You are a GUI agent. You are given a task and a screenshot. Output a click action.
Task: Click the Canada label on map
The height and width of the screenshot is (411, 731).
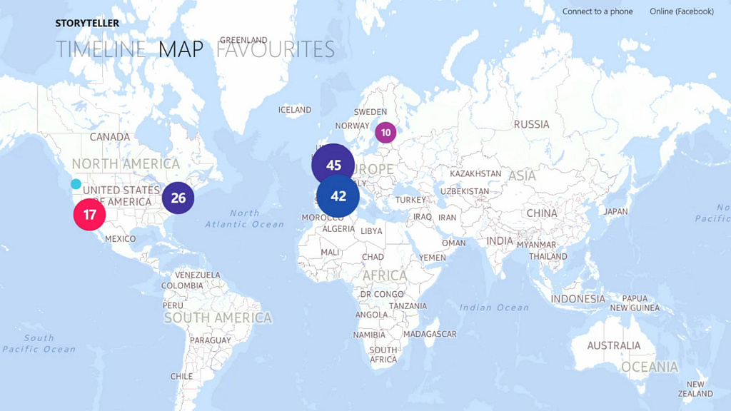coord(109,137)
